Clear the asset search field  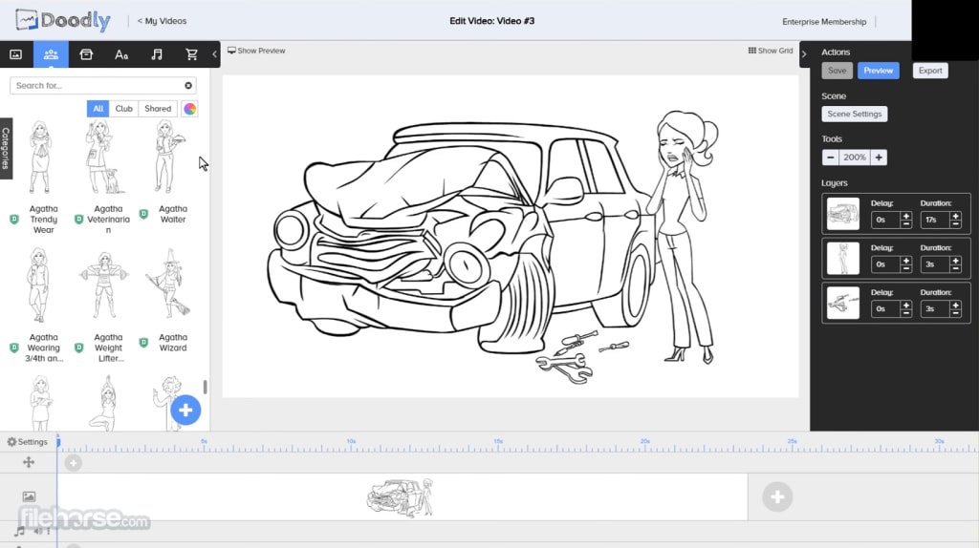coord(188,86)
